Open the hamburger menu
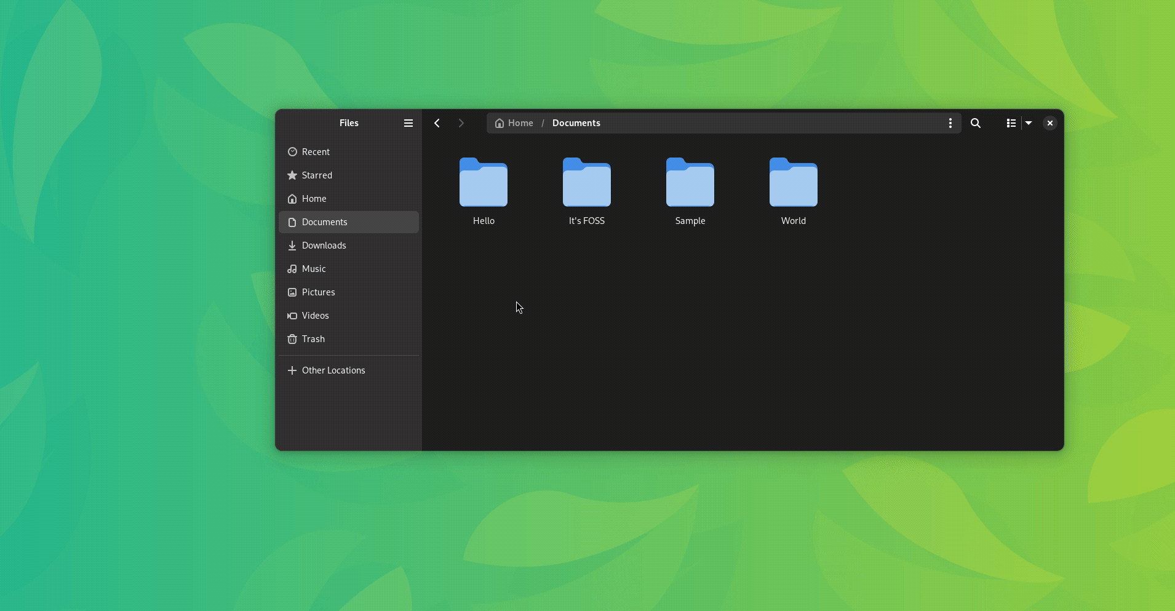Screen dimensions: 1175x611 coord(408,123)
